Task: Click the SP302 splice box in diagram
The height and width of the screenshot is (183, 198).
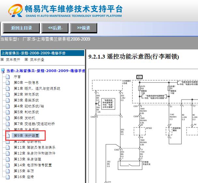Action: click(140, 131)
